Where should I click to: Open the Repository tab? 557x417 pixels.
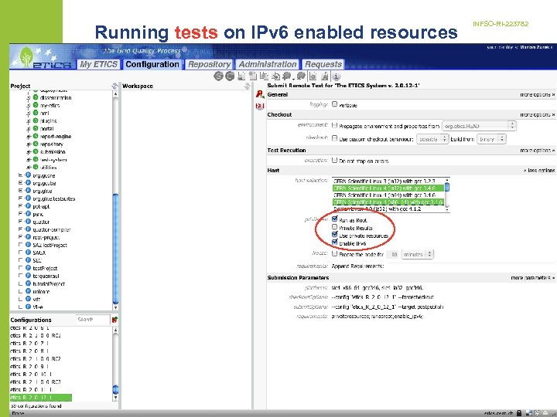pos(209,64)
